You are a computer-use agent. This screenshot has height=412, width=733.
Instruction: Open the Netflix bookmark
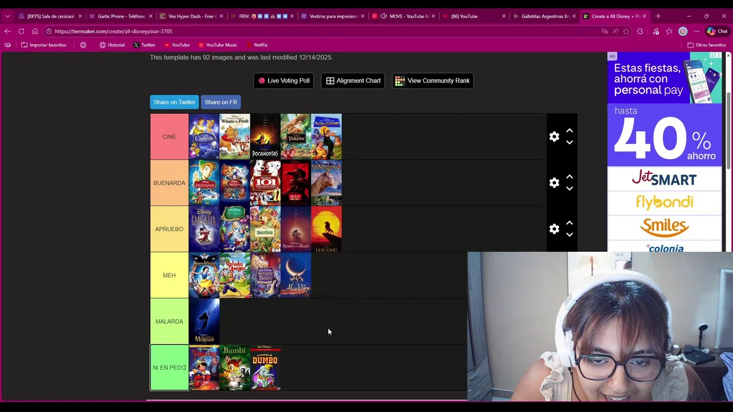pyautogui.click(x=257, y=45)
